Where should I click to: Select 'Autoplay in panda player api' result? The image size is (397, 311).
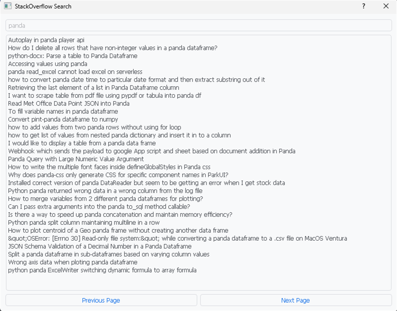(46, 40)
